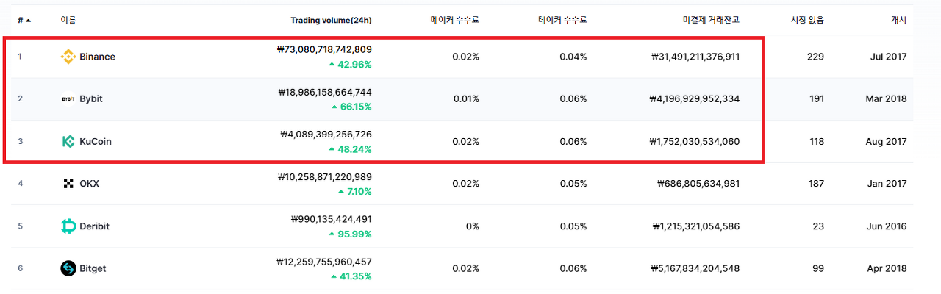Click Binance taker fee 0.04%
Screen dimensions: 941x294
pos(573,57)
